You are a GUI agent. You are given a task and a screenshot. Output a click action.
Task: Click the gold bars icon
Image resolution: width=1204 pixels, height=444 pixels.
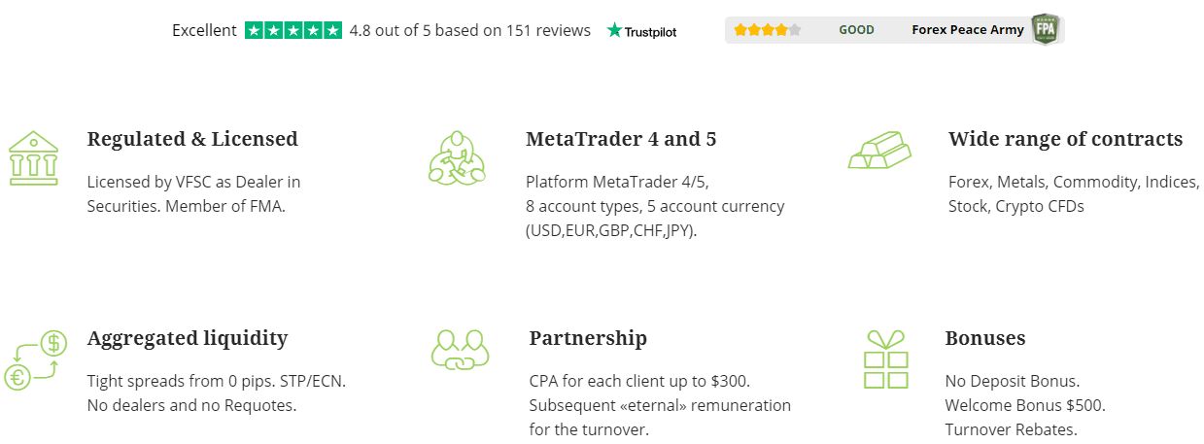pos(879,152)
